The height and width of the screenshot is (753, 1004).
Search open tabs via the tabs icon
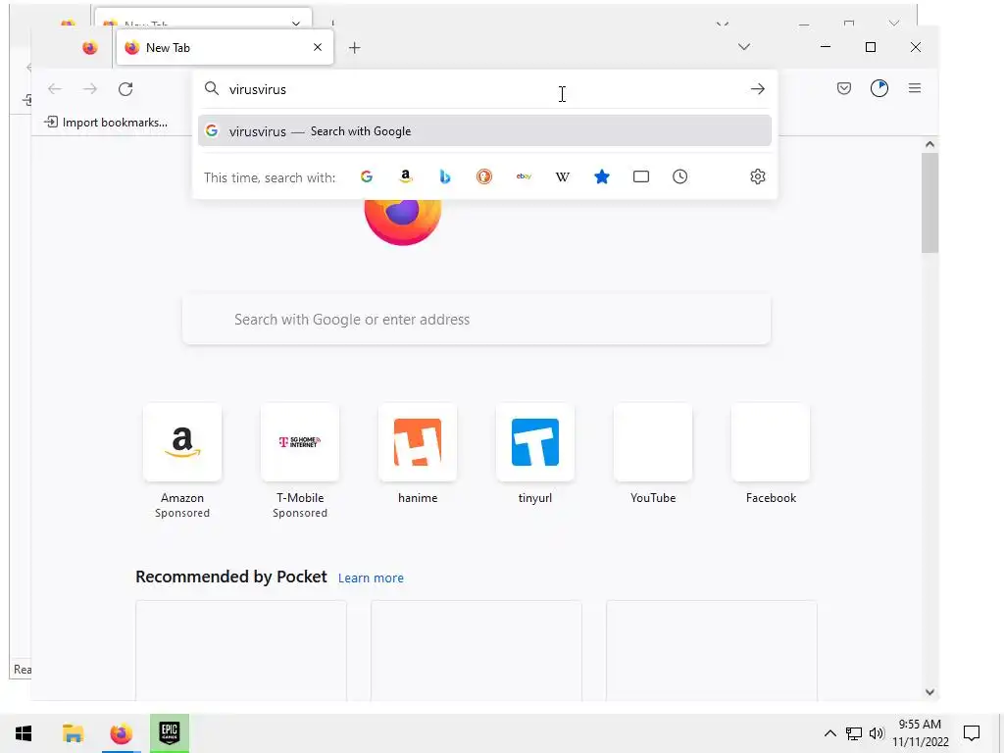point(641,176)
